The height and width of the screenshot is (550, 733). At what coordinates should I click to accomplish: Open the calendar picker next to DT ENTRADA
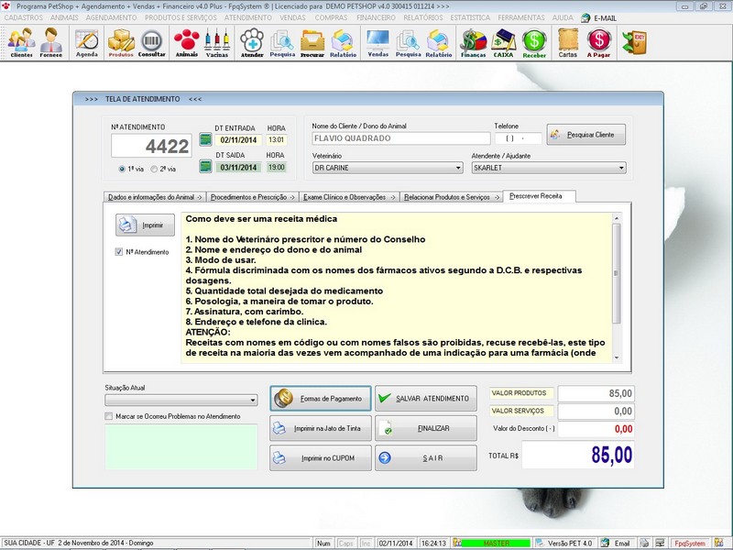point(203,139)
